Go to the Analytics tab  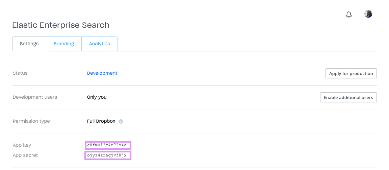(100, 44)
